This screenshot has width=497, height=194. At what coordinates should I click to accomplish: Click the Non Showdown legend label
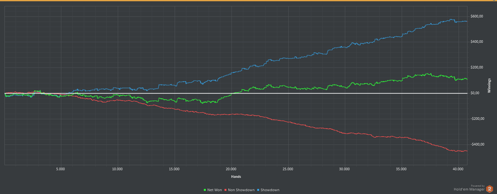coord(241,190)
